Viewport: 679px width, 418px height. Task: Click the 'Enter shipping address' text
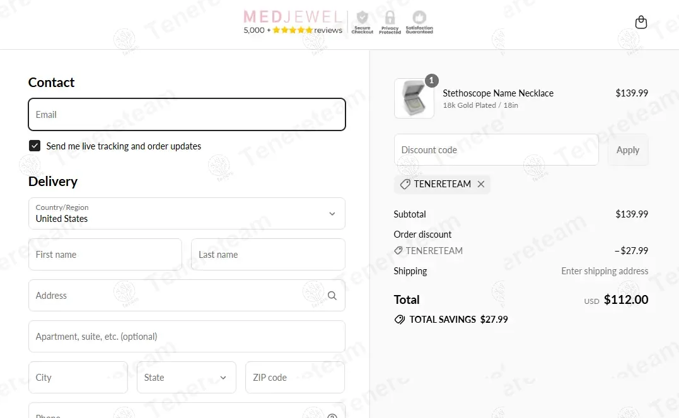click(x=605, y=271)
